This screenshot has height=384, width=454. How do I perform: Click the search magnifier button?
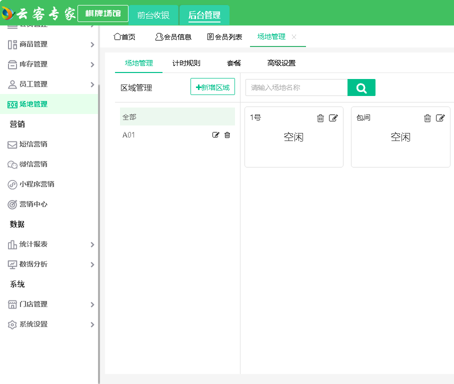pos(361,88)
